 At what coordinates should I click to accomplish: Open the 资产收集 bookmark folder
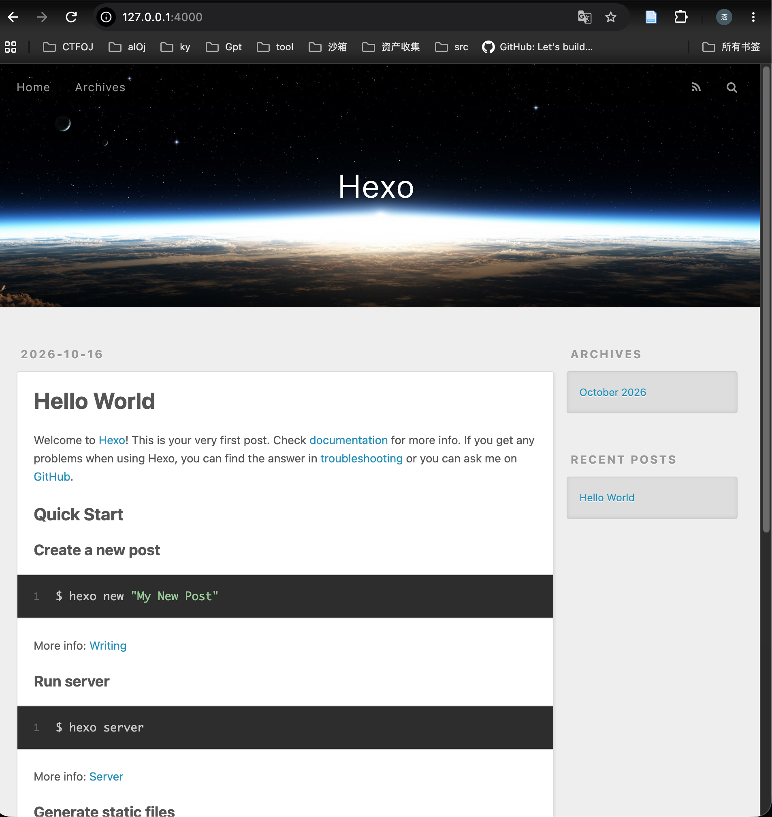391,47
